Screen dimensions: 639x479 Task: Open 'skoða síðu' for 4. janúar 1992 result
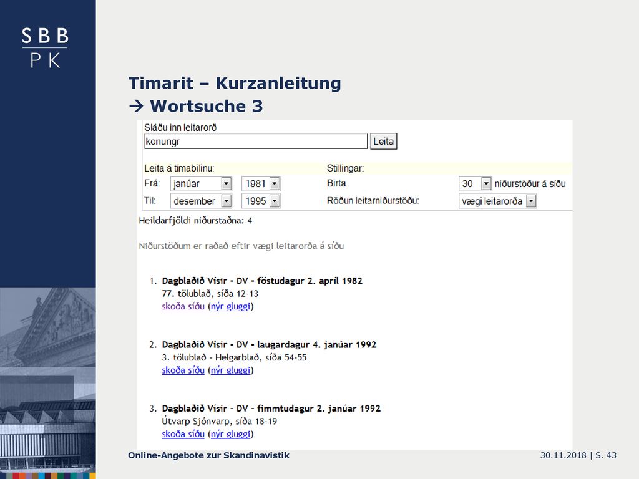point(183,370)
